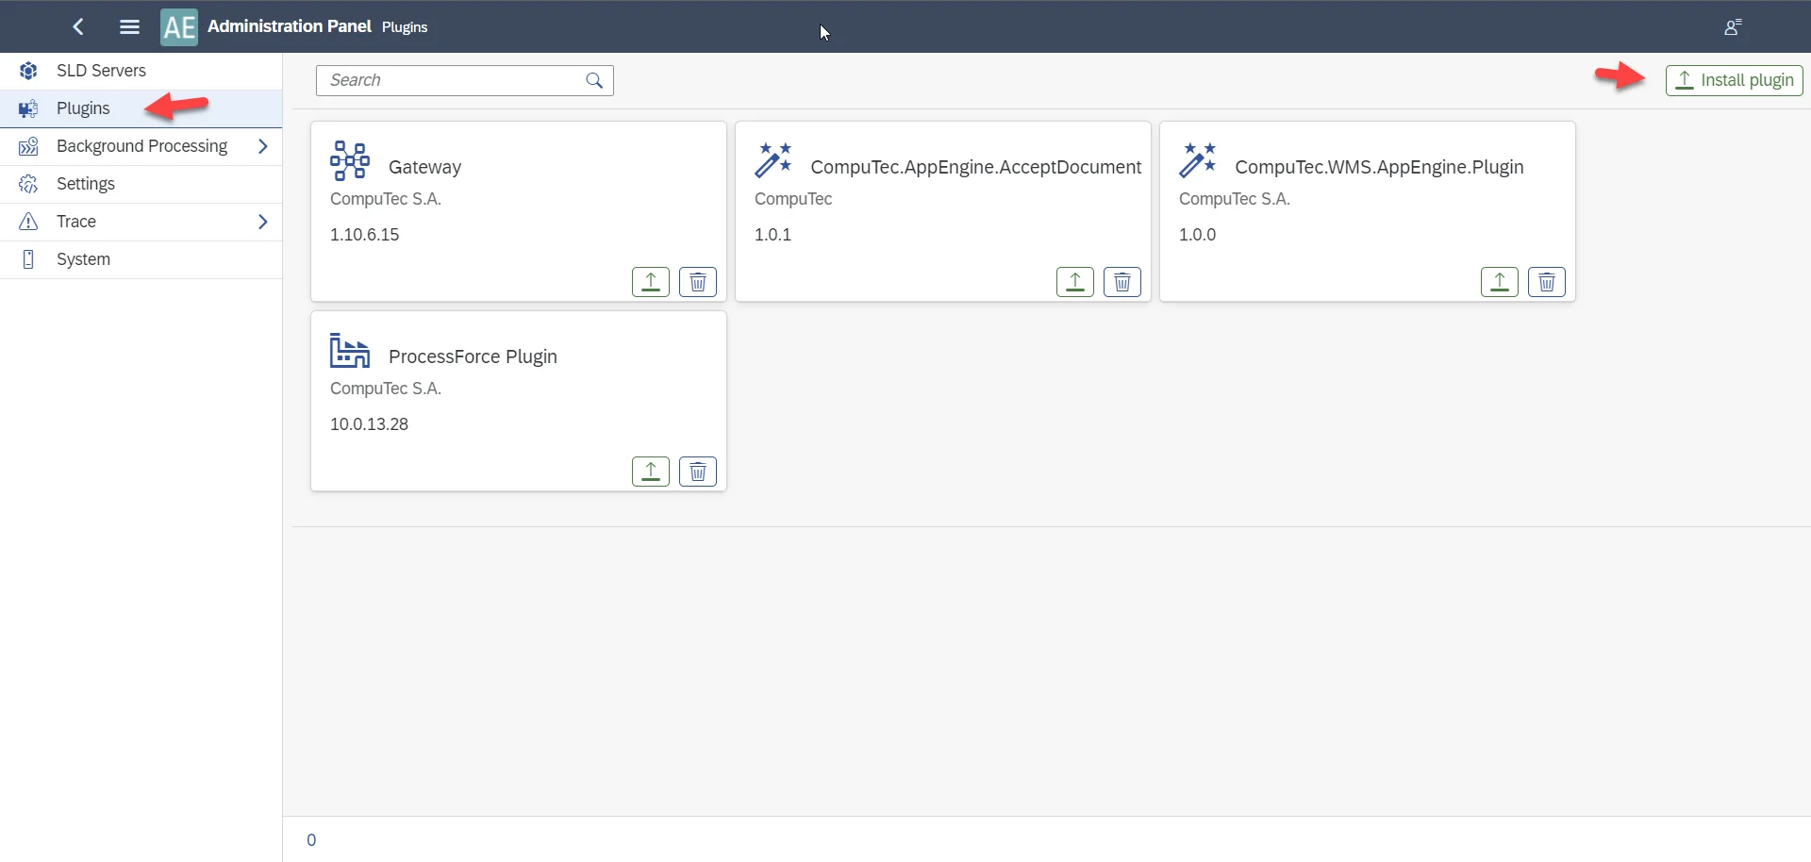Click the back arrow in header
The width and height of the screenshot is (1811, 862).
(79, 26)
